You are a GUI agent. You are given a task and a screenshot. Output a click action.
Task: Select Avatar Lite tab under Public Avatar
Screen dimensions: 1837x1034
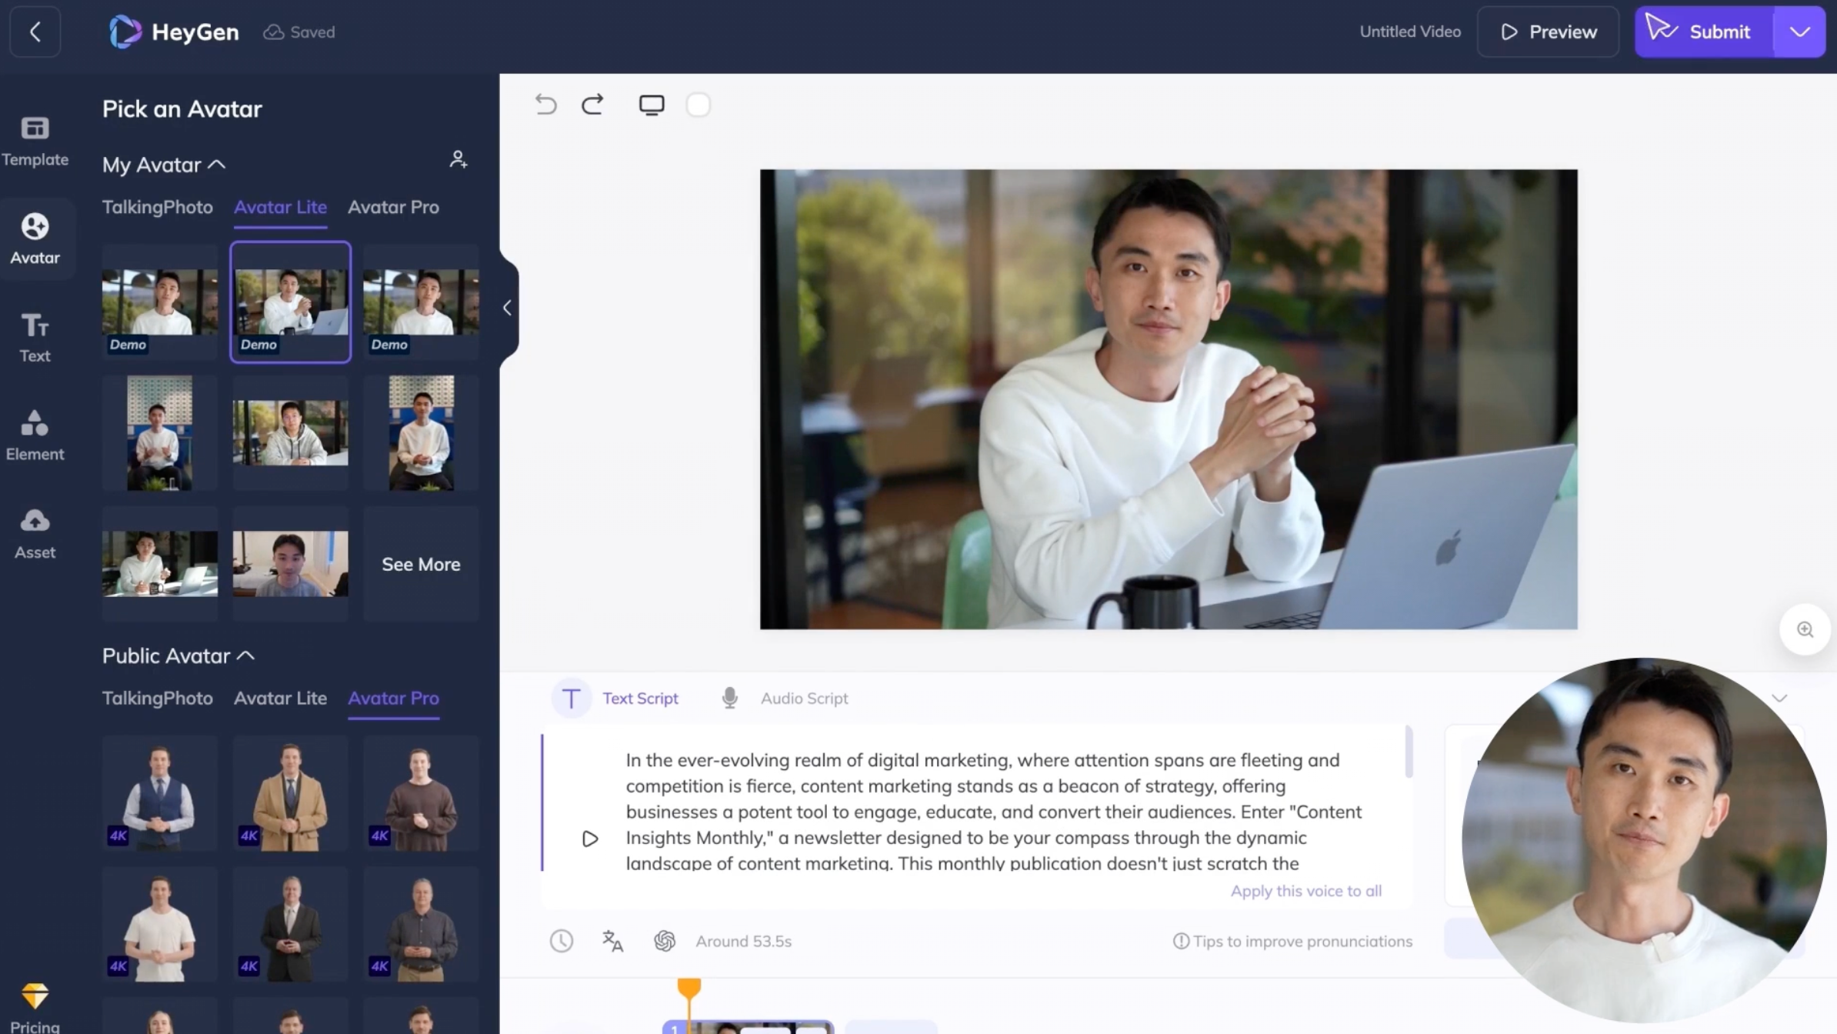tap(280, 699)
